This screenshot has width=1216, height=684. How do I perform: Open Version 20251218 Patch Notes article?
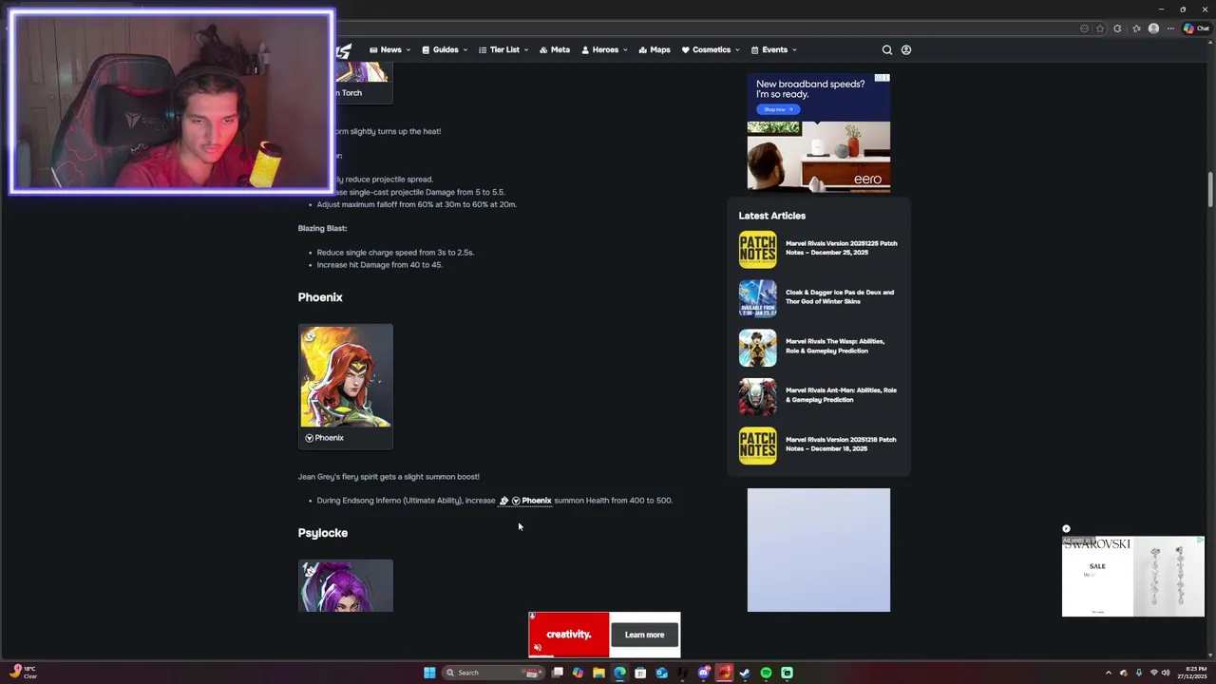[841, 444]
